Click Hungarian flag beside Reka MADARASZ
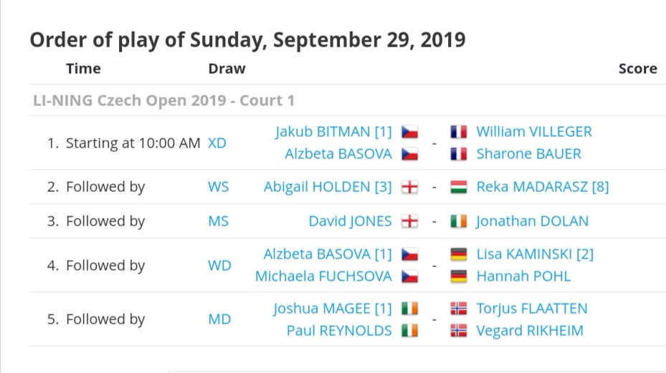 tap(459, 187)
